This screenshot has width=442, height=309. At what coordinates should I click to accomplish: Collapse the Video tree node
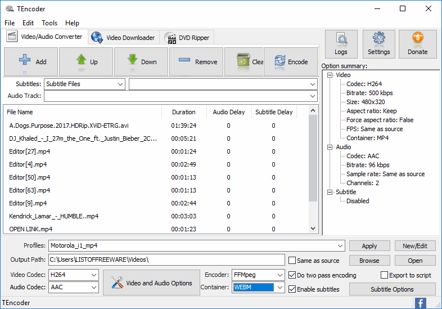tap(330, 75)
